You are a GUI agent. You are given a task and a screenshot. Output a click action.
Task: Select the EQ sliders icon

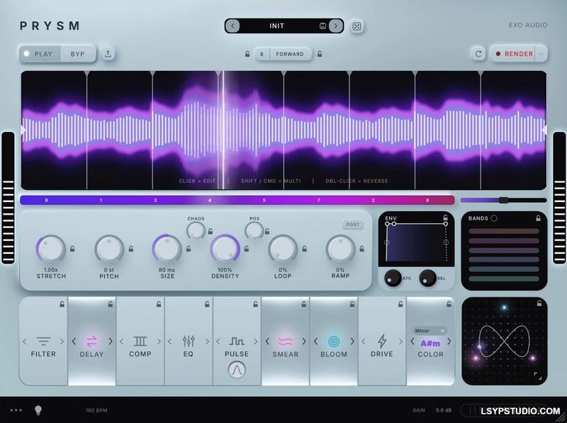[189, 341]
